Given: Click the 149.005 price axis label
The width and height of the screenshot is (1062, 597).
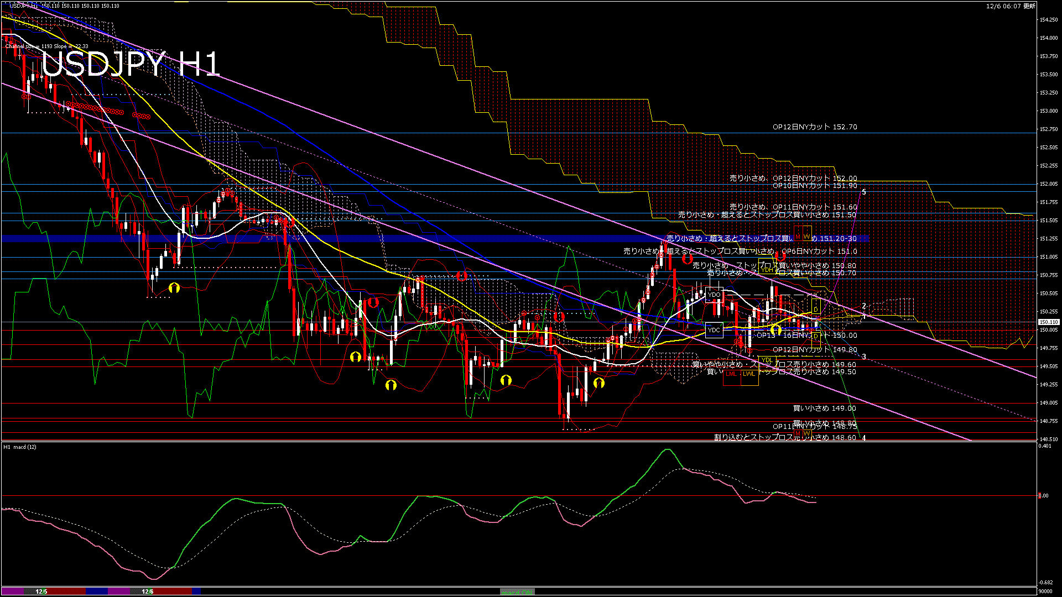Looking at the screenshot, I should coord(1049,403).
